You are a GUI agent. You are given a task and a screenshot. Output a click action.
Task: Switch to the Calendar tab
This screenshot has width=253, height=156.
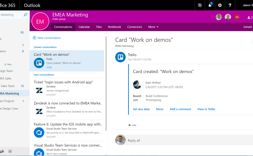tap(84, 27)
